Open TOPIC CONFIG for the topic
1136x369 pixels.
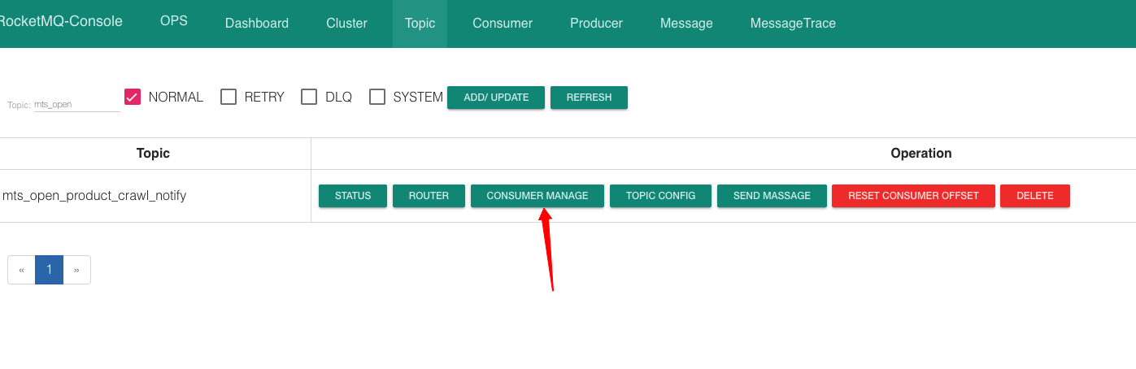(660, 196)
